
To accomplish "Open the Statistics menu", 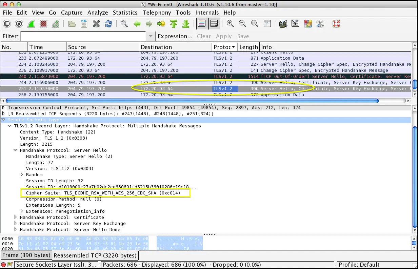I will 125,13.
